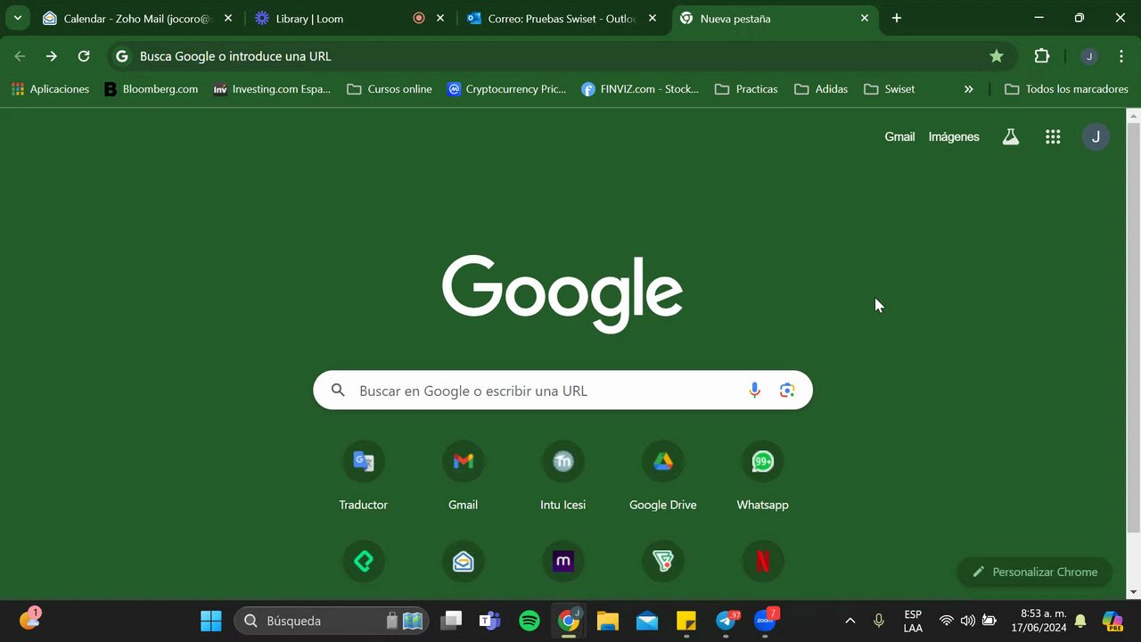
Task: Open Investing.com bookmark
Action: click(272, 89)
